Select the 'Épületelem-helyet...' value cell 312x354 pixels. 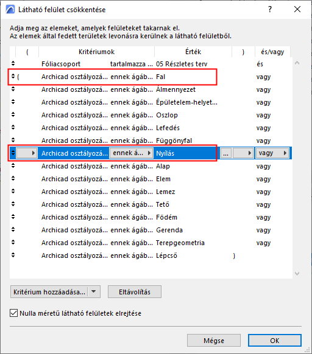coord(186,102)
